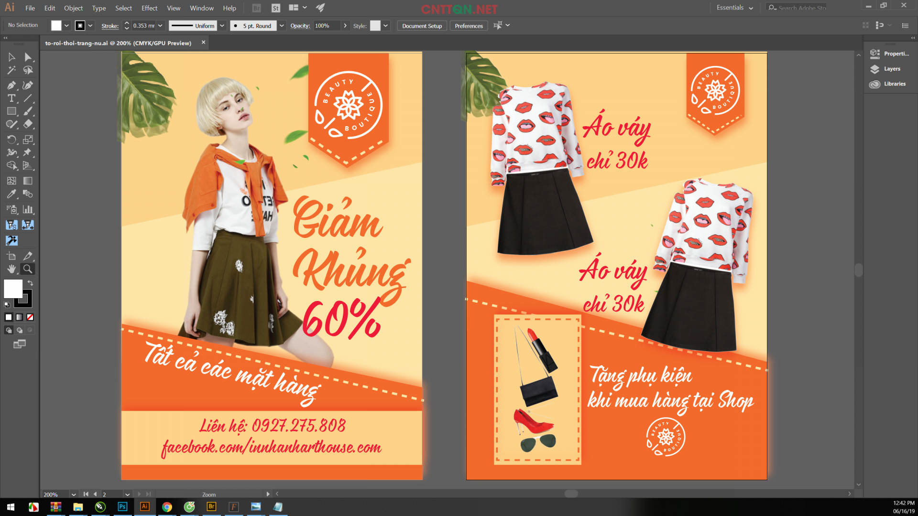
Task: Click the Opacity panel link
Action: tap(300, 26)
